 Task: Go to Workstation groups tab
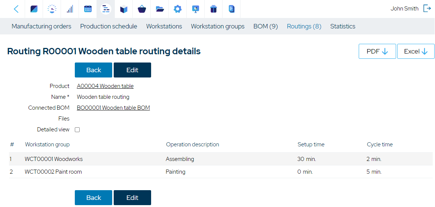[x=218, y=26]
